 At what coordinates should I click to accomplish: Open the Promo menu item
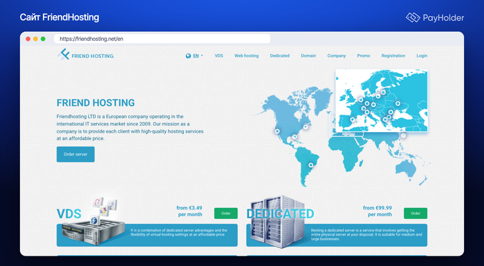tap(364, 56)
